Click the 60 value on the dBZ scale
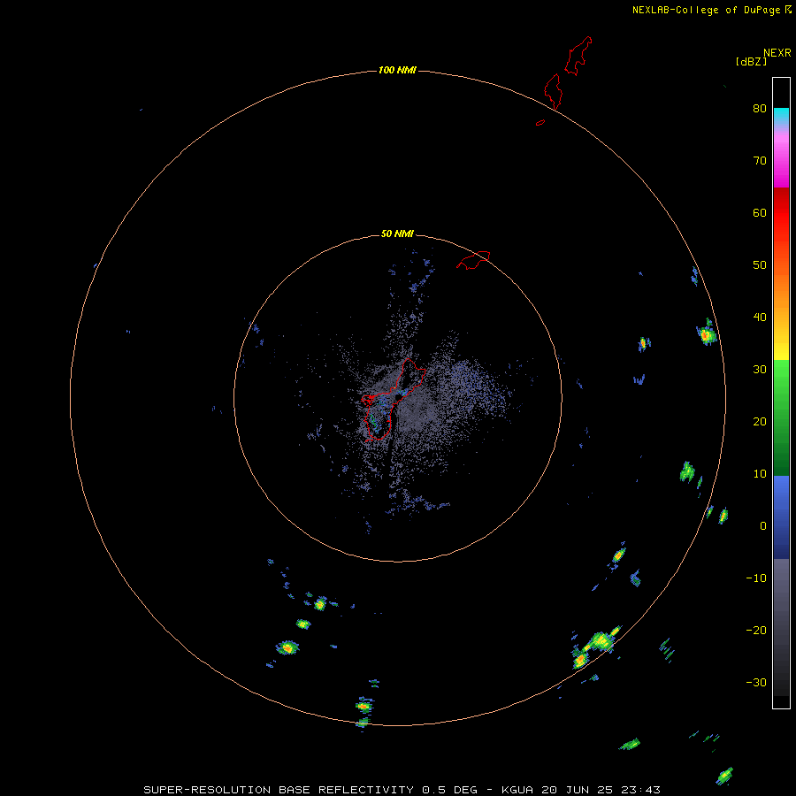This screenshot has height=796, width=796. click(x=760, y=212)
